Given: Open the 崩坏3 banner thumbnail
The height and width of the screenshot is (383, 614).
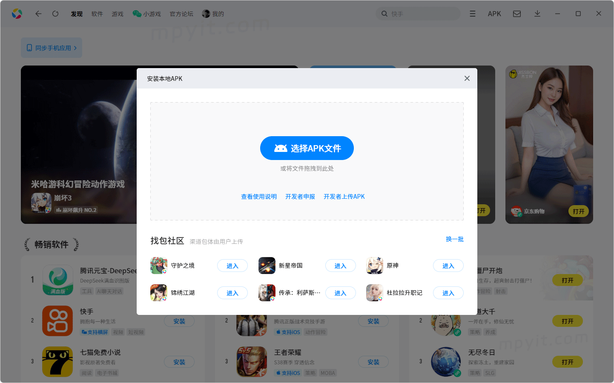Looking at the screenshot, I should 41,203.
